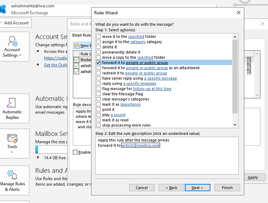The height and width of the screenshot is (203, 268).
Task: Check 'clear the Message Flag'
Action: (98, 94)
